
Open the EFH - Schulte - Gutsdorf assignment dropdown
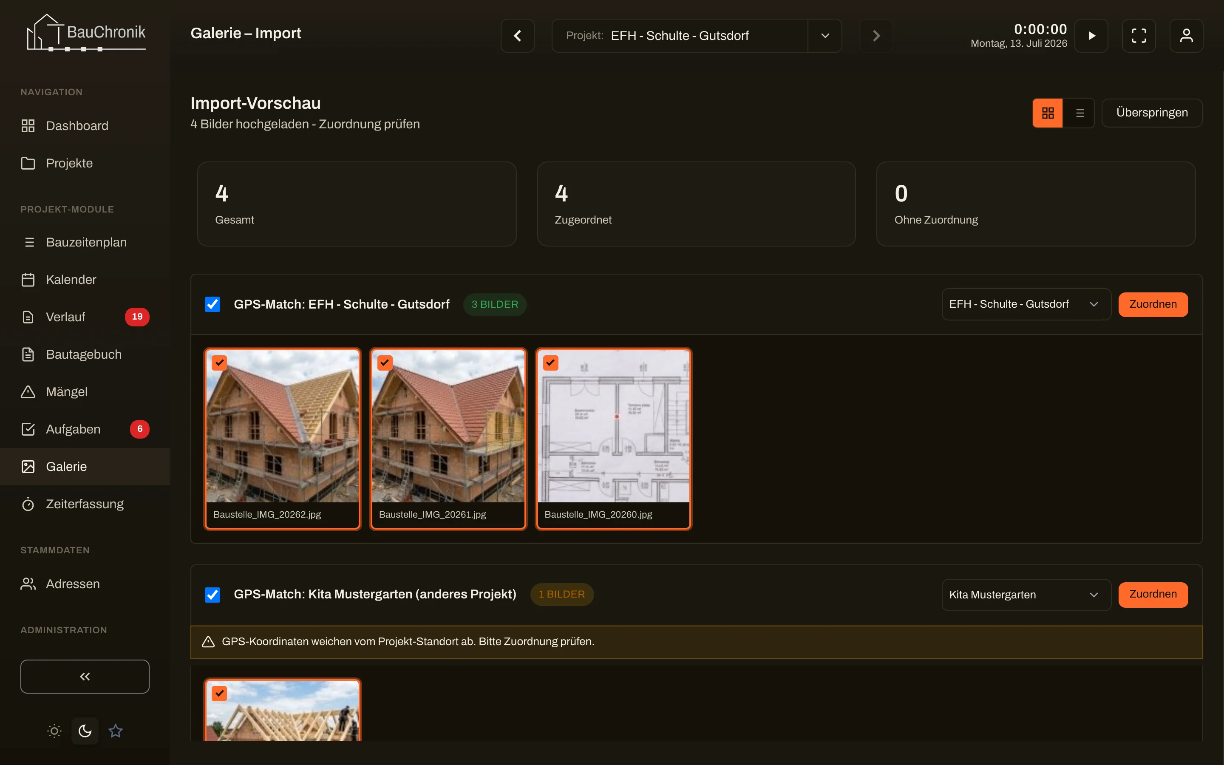(x=1026, y=304)
